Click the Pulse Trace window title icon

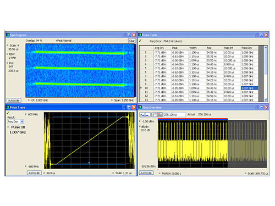tap(8, 107)
